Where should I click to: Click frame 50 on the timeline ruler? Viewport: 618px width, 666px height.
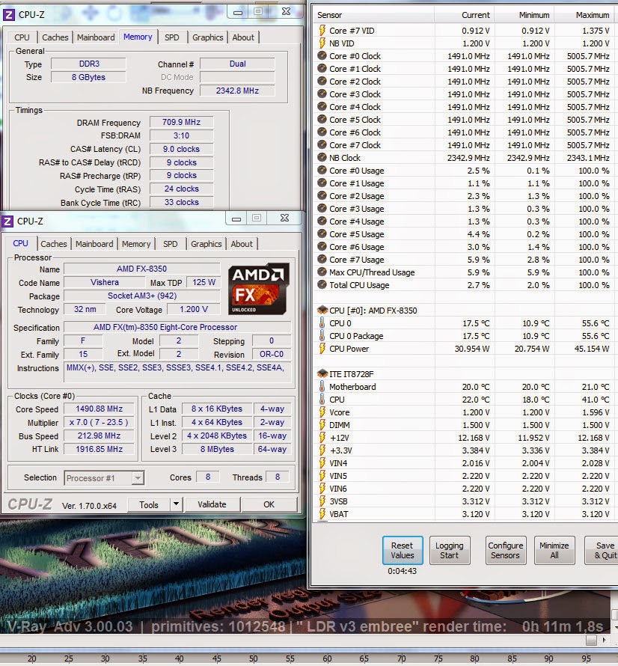point(253,659)
